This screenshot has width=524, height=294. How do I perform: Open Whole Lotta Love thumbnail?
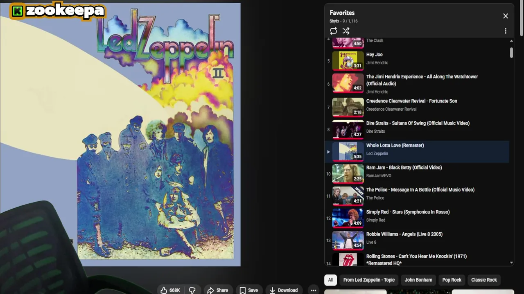(348, 151)
